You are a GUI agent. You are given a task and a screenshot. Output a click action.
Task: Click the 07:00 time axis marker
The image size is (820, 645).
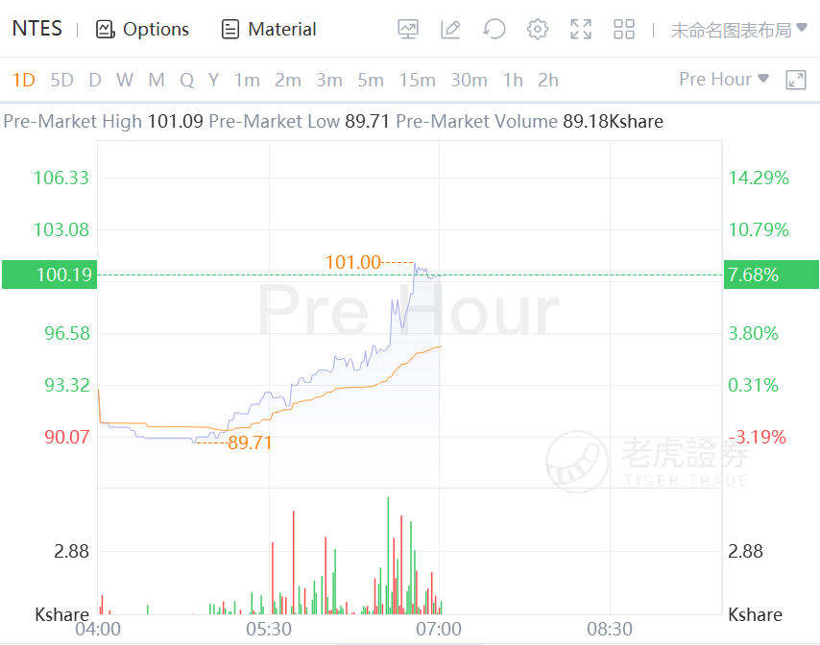[x=438, y=629]
